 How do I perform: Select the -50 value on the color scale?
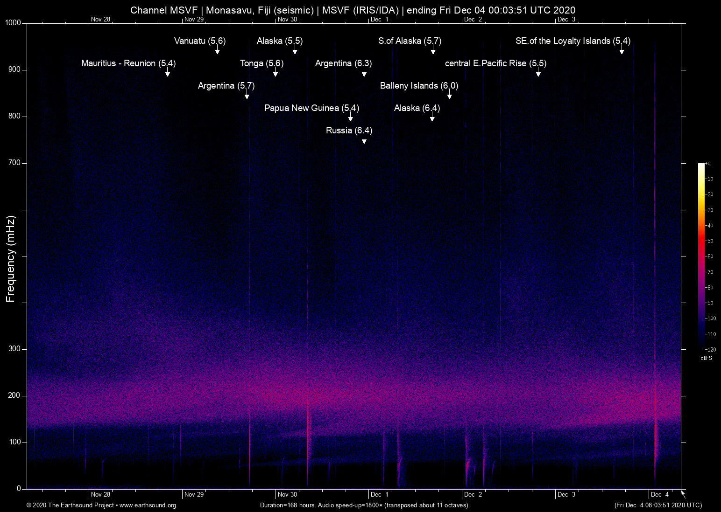click(709, 241)
